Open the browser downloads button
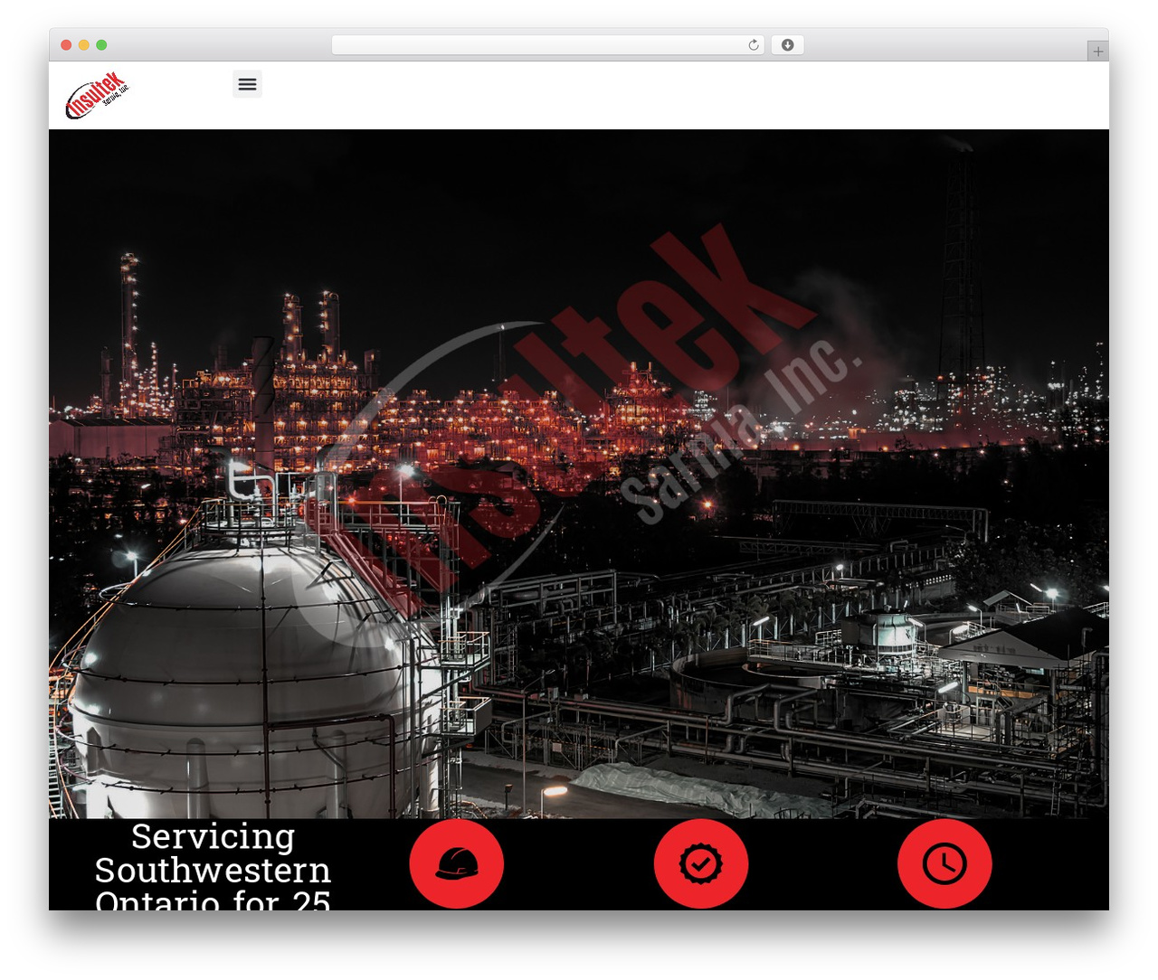 click(x=787, y=45)
